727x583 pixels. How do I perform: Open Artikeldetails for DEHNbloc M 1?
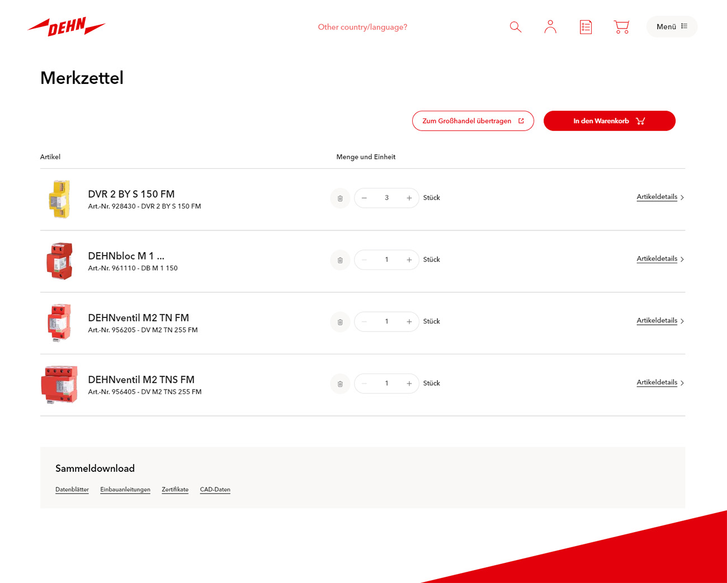click(660, 259)
